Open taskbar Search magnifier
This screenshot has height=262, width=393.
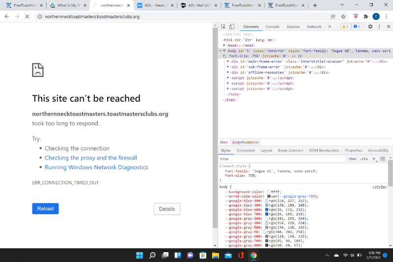pyautogui.click(x=152, y=255)
